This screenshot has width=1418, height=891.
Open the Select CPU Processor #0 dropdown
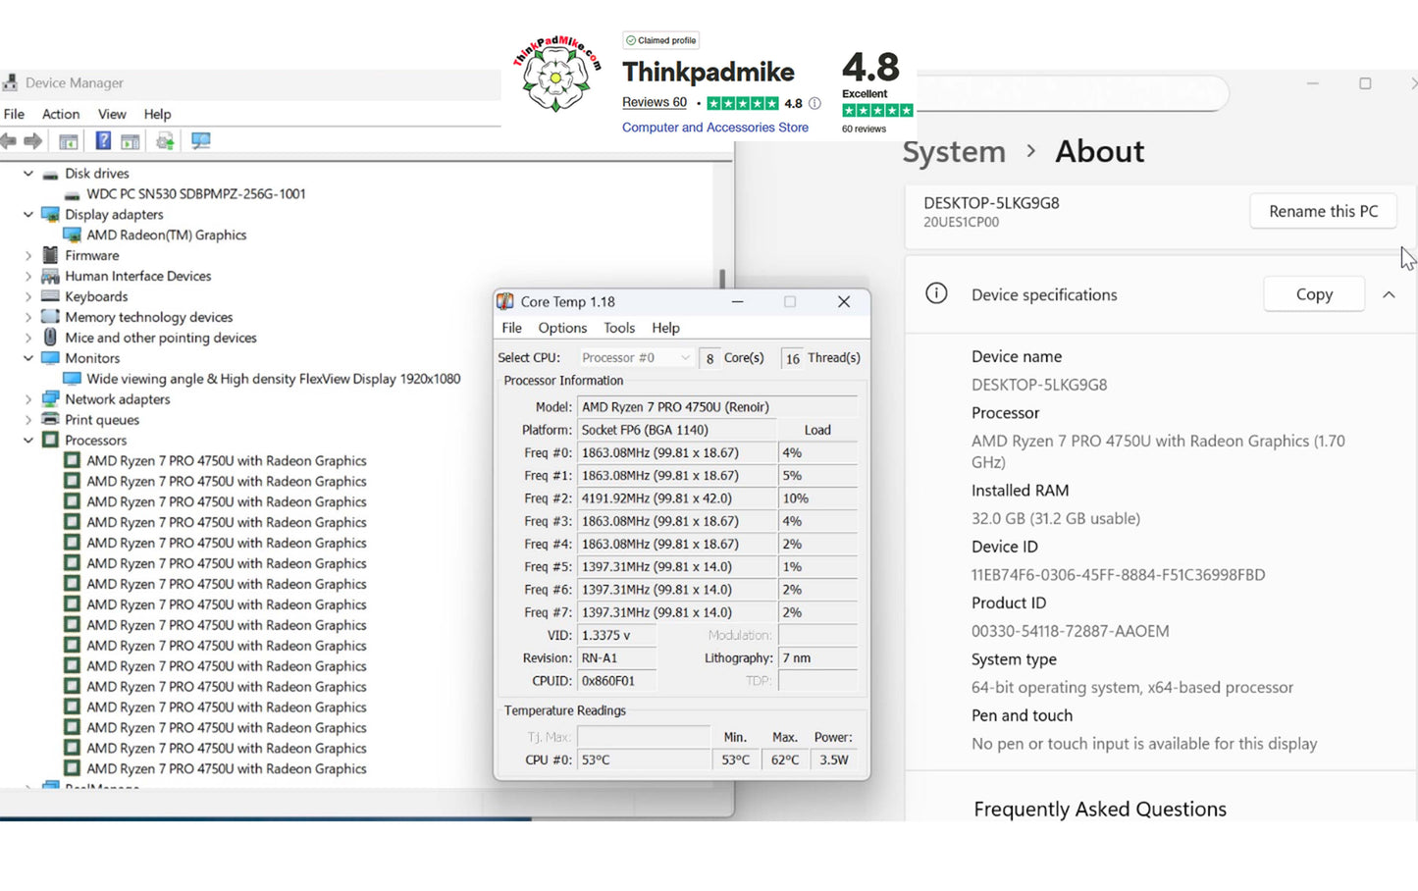point(636,358)
